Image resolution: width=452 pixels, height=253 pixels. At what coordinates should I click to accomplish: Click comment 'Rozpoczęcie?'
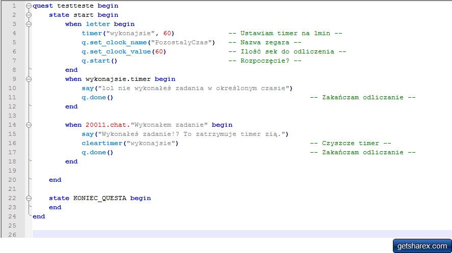[265, 61]
